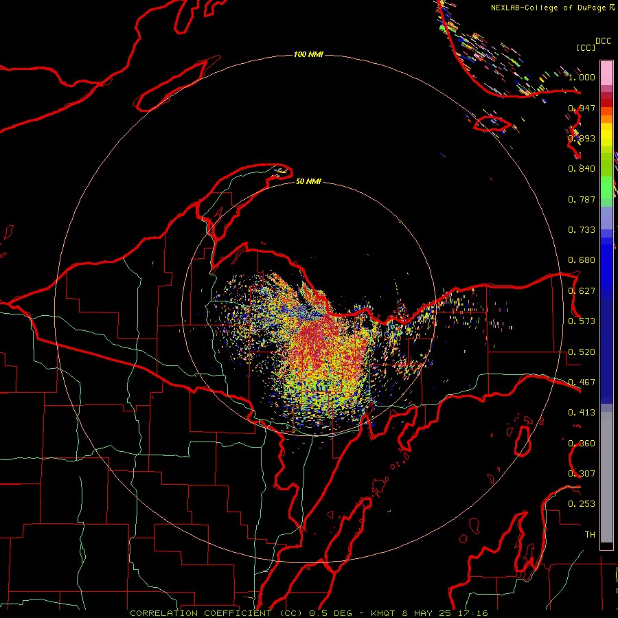
Task: Pick the light pink color bar segment
Action: [606, 73]
